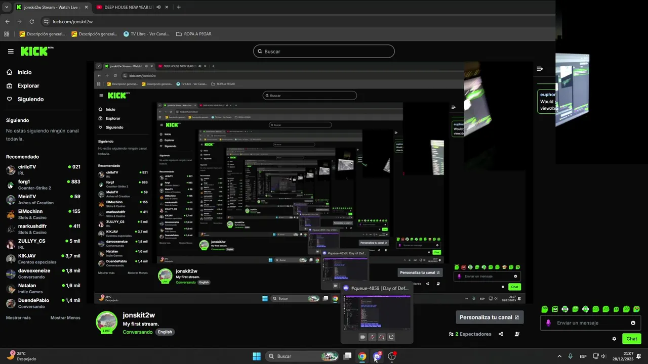The image size is (648, 364).
Task: Click the purple identity icon in chat input
Action: pos(548,323)
